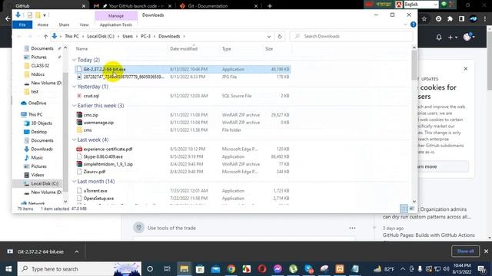Screen dimensions: 492x276
Task: Switch to Git - Documentation browser tab
Action: 219,5
